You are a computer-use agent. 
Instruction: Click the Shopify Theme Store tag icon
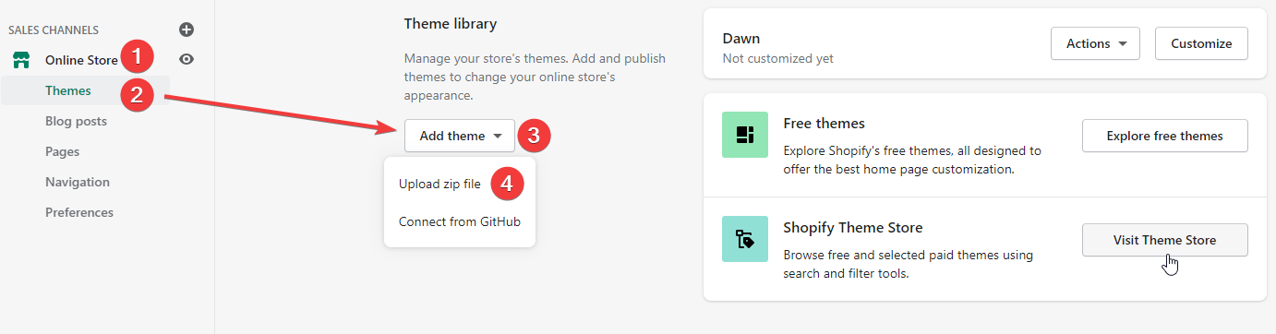pos(745,239)
